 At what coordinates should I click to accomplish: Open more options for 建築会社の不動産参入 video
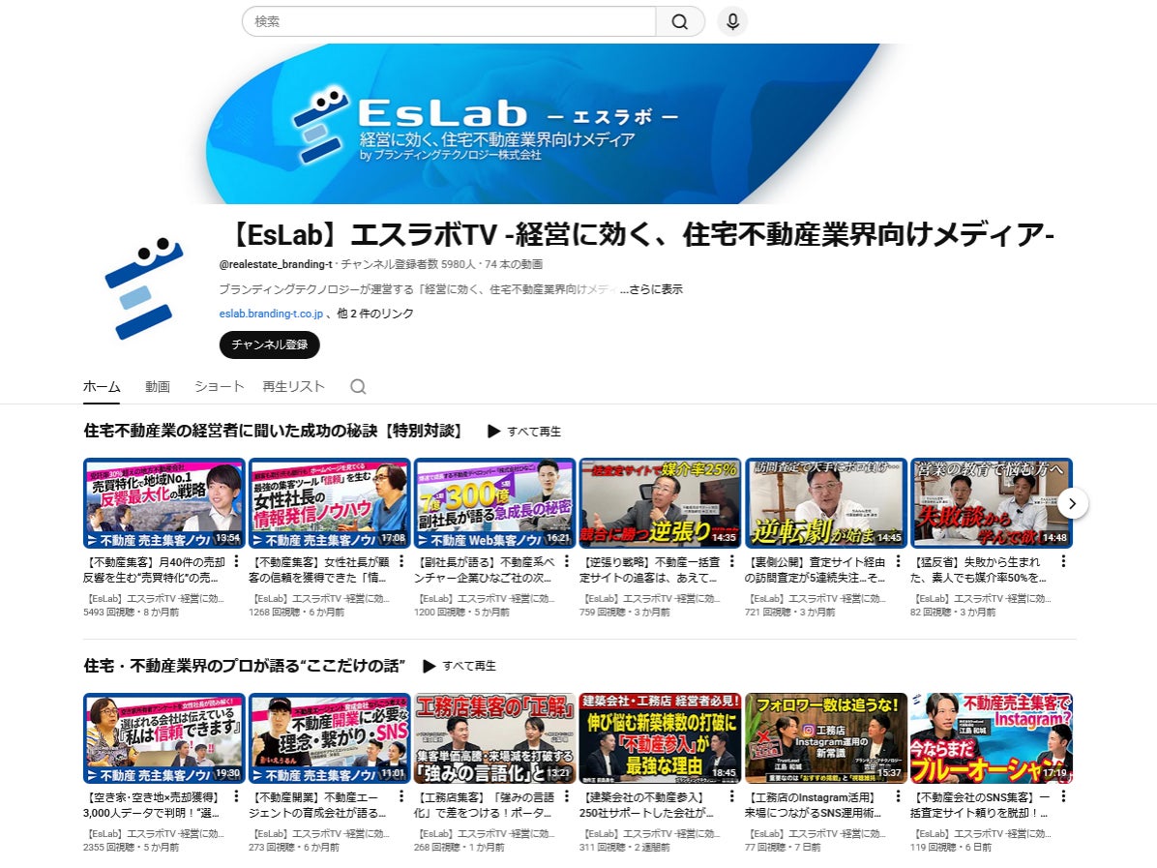point(732,796)
